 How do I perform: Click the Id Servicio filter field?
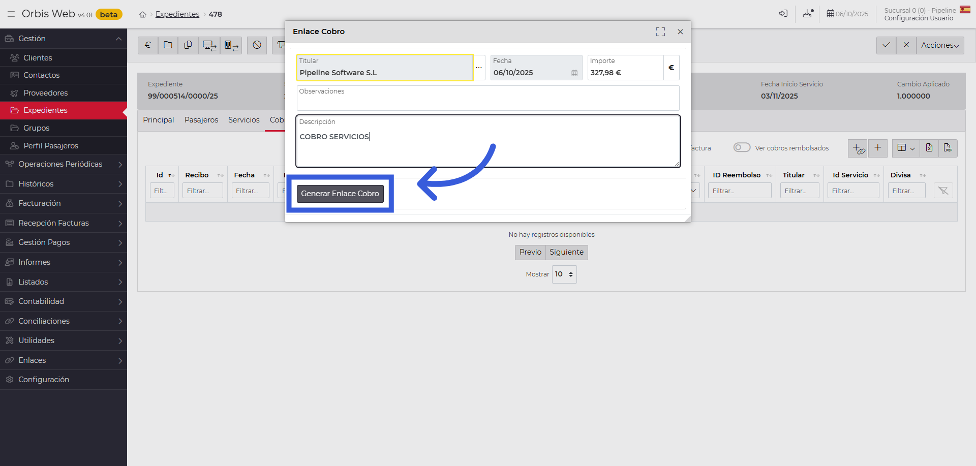pyautogui.click(x=853, y=191)
